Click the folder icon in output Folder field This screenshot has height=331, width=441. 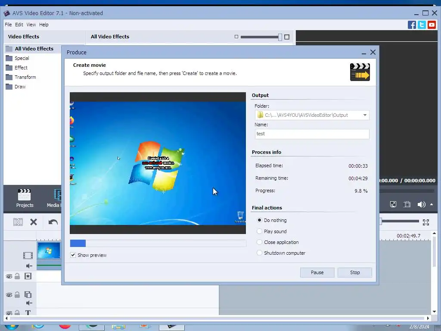[260, 115]
